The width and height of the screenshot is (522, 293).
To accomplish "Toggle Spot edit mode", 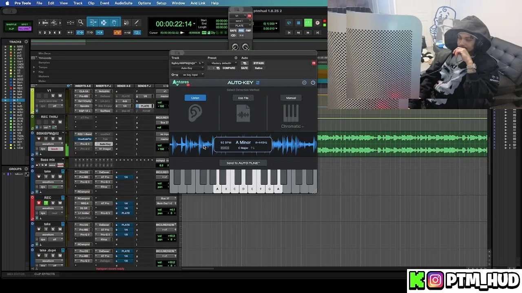I will 24,24.
